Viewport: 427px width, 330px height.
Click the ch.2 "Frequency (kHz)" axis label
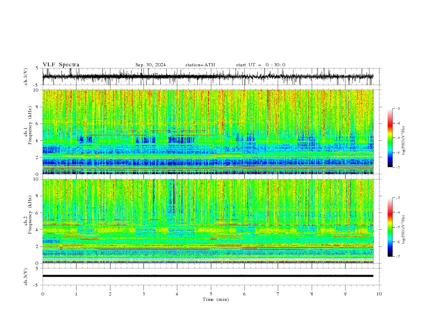[30, 215]
